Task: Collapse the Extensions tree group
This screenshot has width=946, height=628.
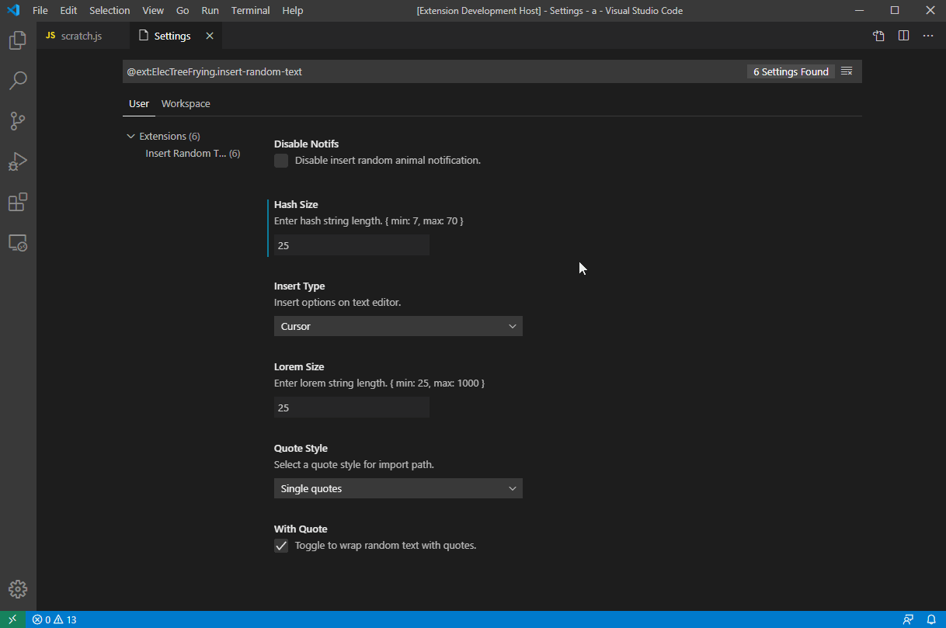Action: (130, 136)
